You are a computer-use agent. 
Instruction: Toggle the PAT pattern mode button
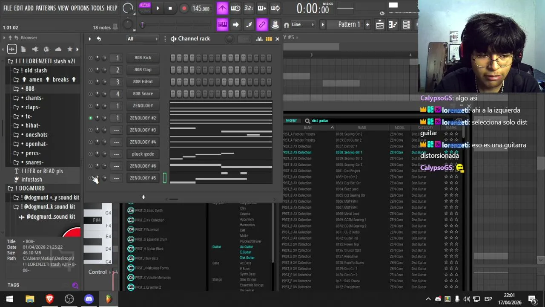pos(145,5)
